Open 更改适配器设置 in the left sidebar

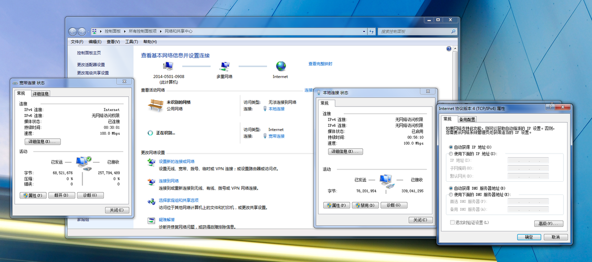click(91, 65)
